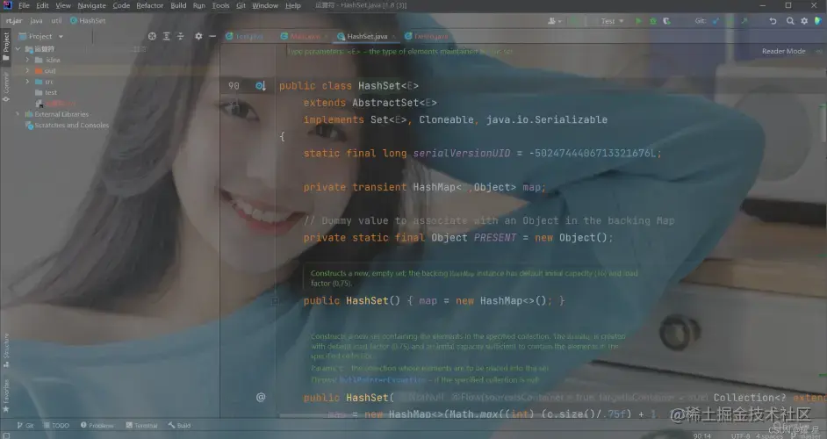827x439 pixels.
Task: Click serialVersionUID field name in code
Action: [x=462, y=154]
